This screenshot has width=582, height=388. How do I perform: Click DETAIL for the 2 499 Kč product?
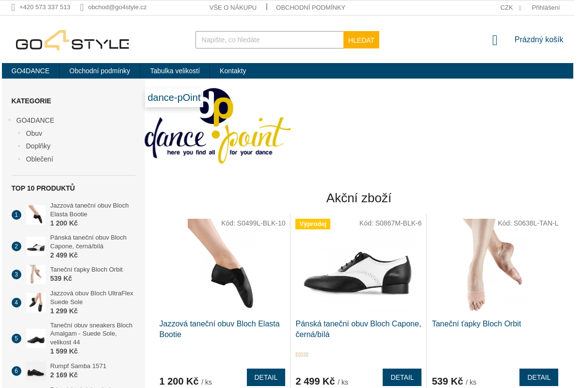[402, 377]
